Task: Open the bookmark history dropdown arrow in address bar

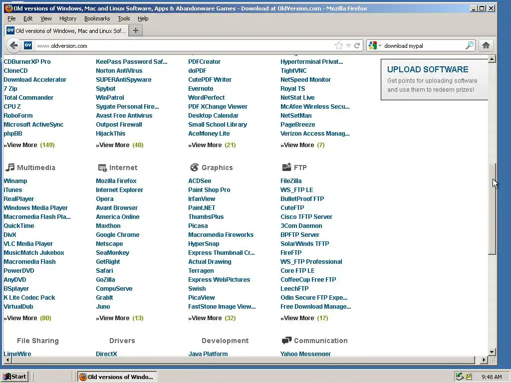Action: tap(348, 45)
